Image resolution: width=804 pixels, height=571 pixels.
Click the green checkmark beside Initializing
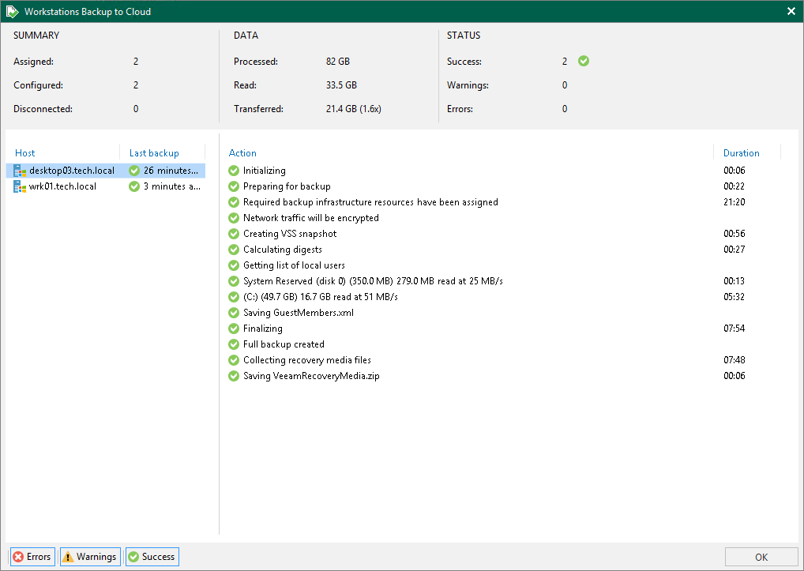pos(233,171)
